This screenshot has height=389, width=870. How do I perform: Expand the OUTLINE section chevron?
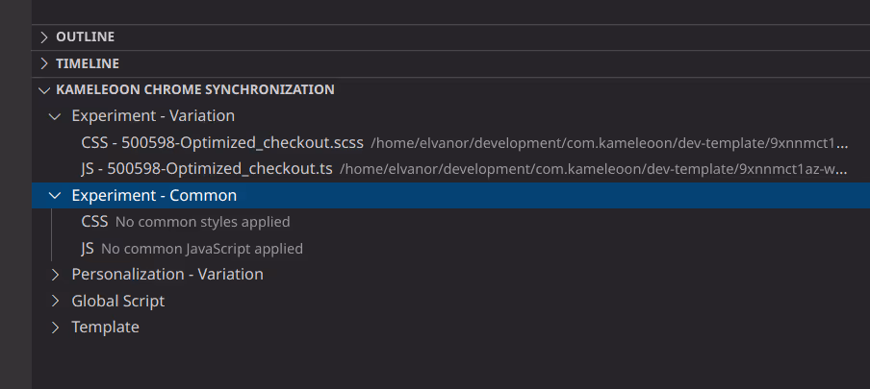(44, 37)
